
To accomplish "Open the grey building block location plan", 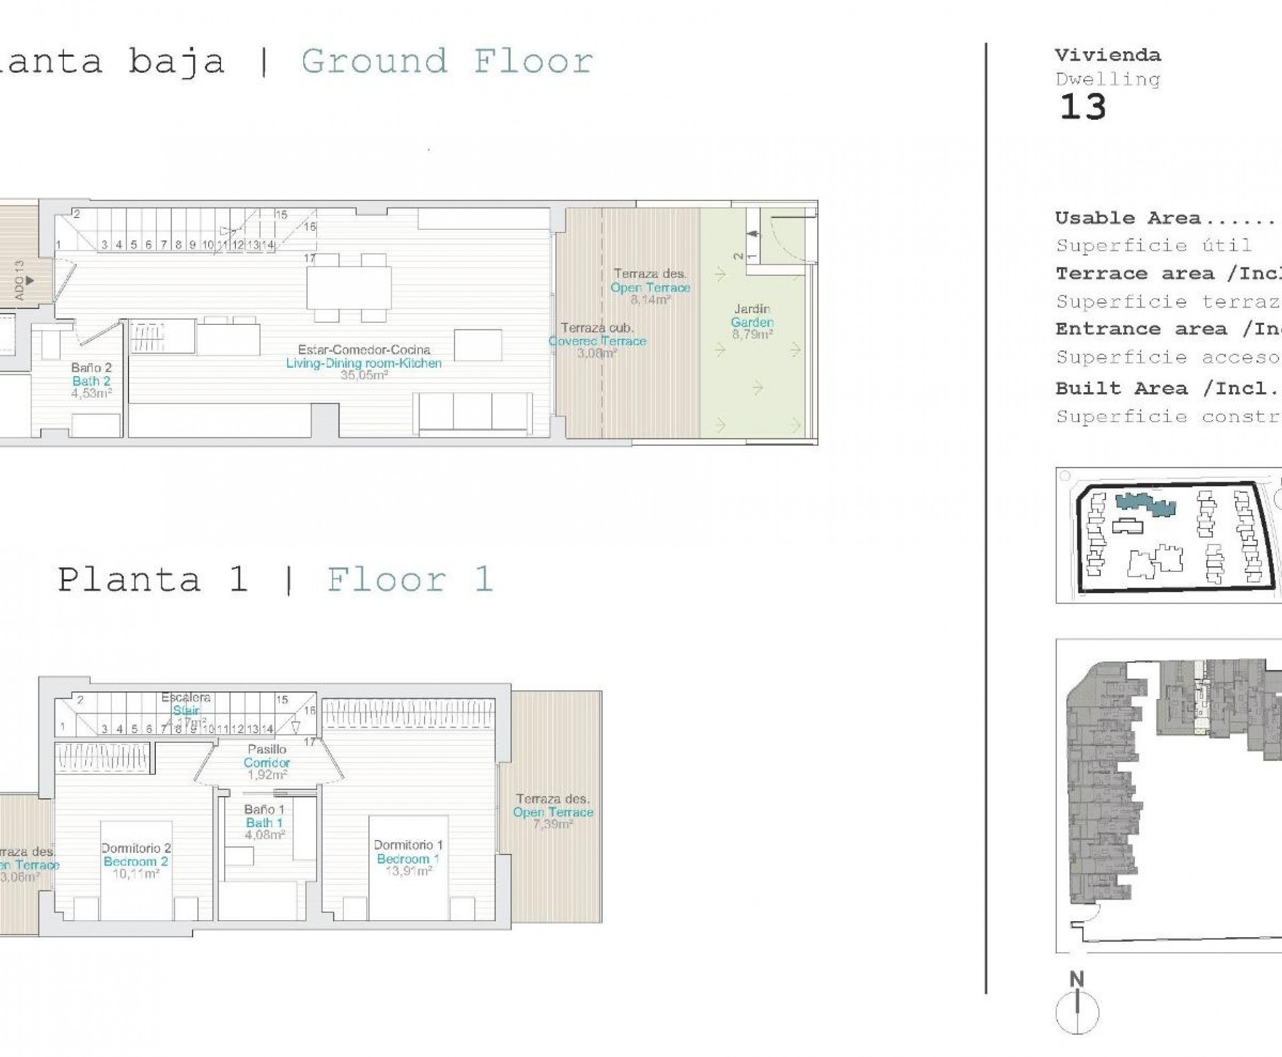I will pyautogui.click(x=1168, y=796).
